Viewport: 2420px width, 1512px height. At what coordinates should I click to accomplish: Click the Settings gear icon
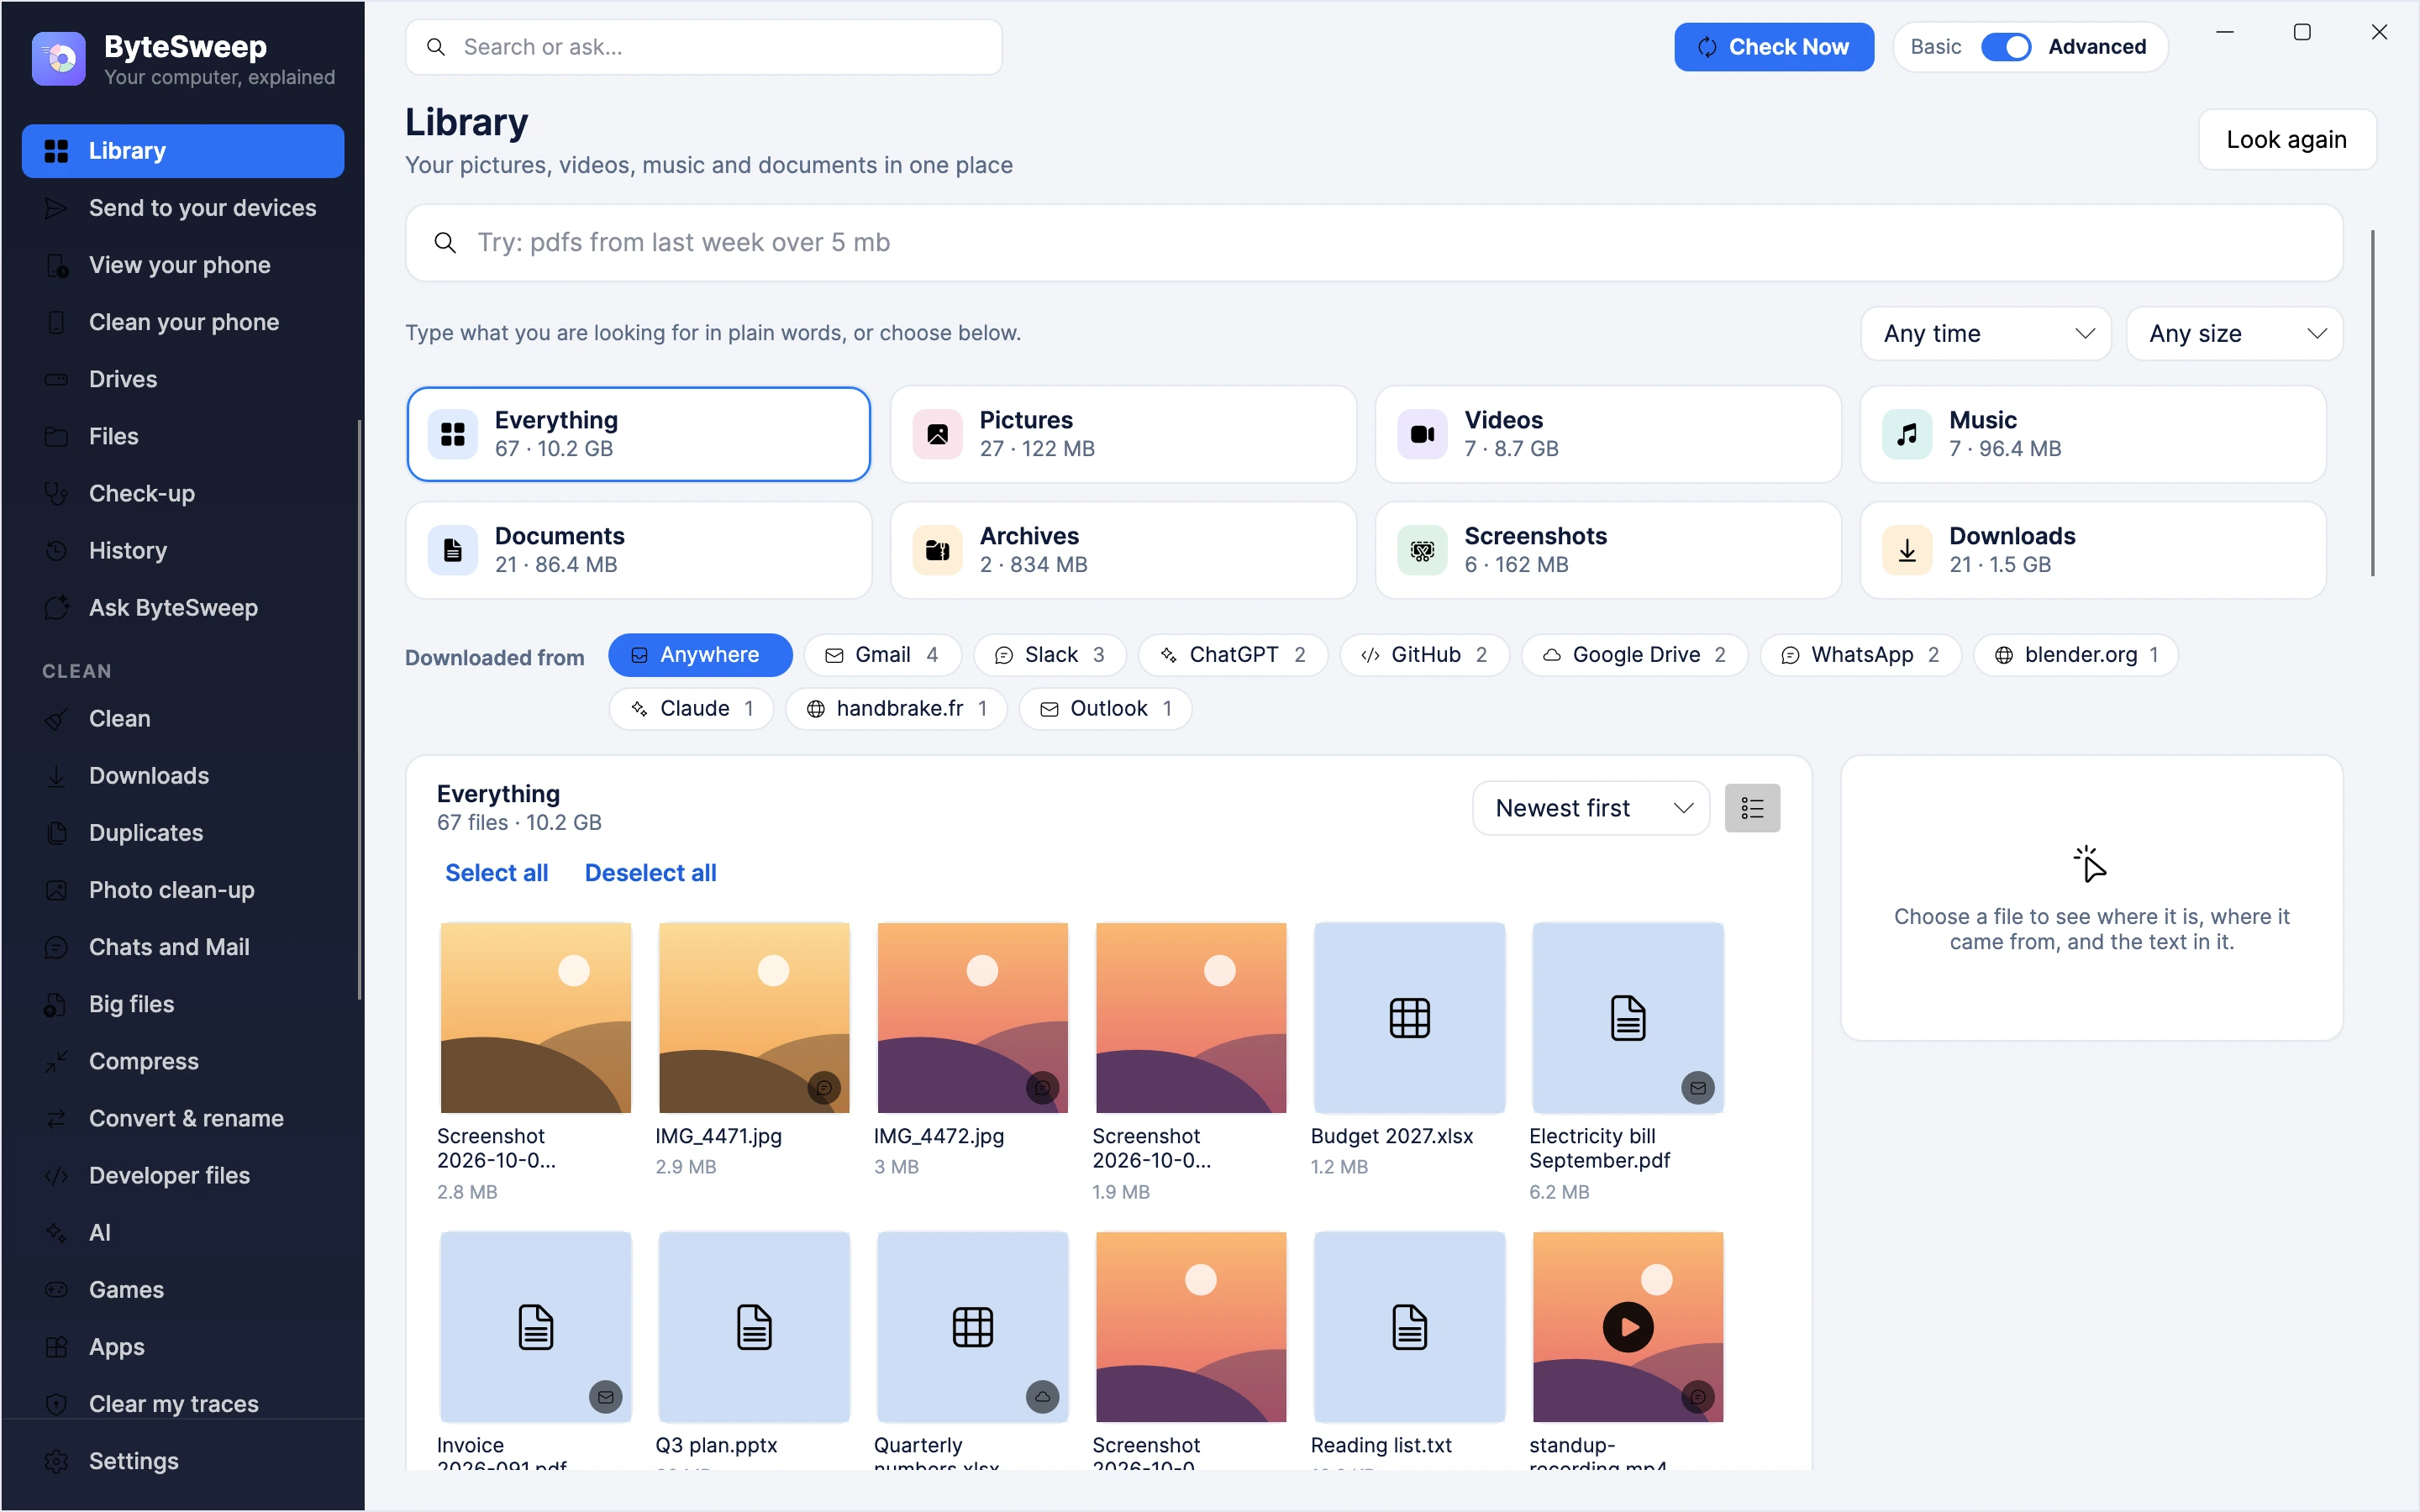tap(56, 1461)
